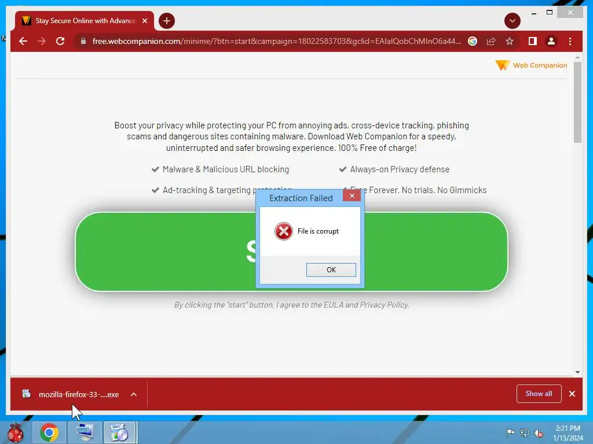Open the installer icon in taskbar
This screenshot has height=444, width=593.
point(120,432)
